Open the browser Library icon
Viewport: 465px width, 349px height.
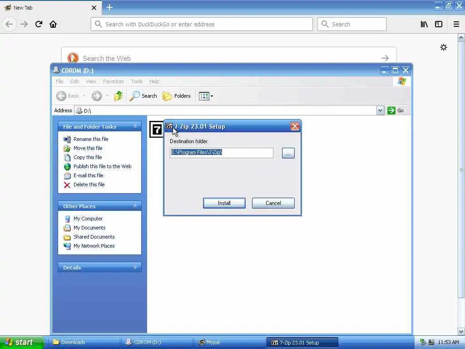pyautogui.click(x=424, y=24)
